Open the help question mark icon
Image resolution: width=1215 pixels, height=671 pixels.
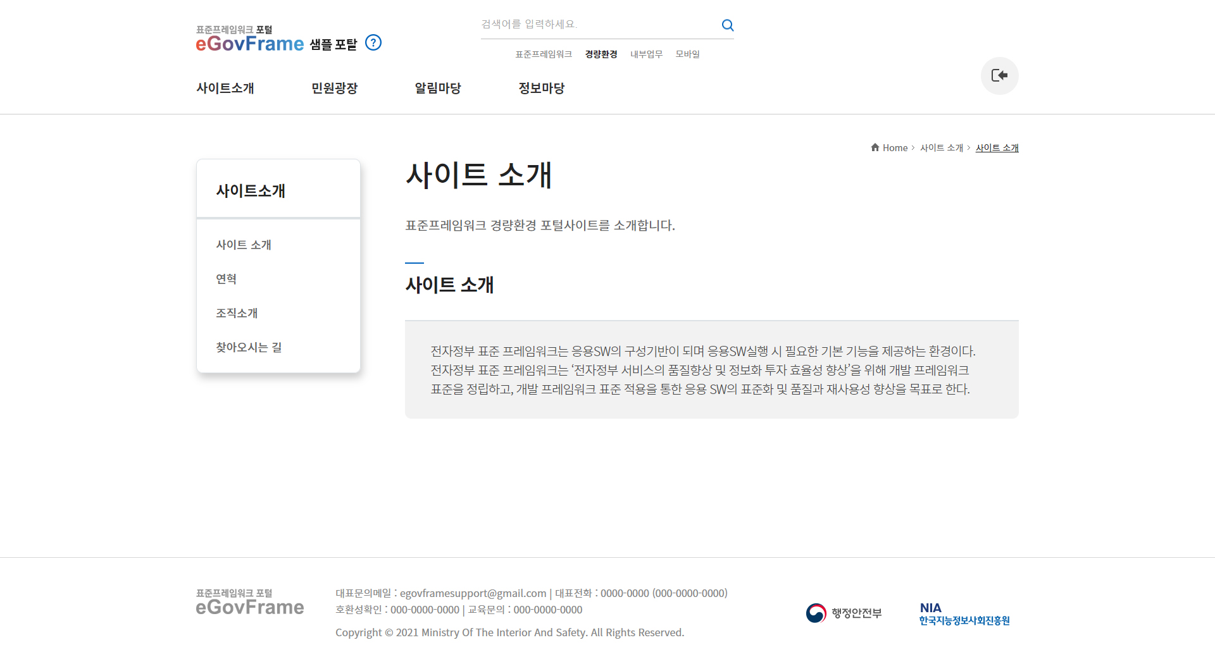point(373,42)
